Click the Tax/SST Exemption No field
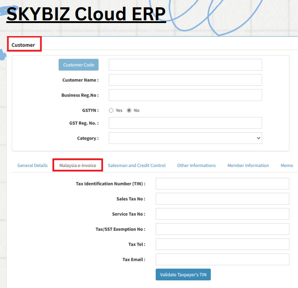 (x=222, y=229)
